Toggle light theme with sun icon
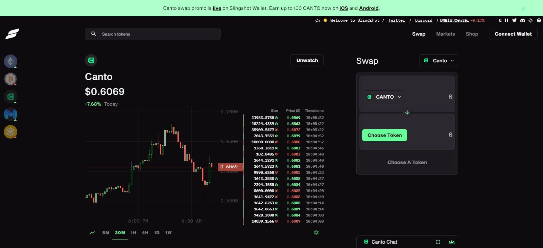 531,20
